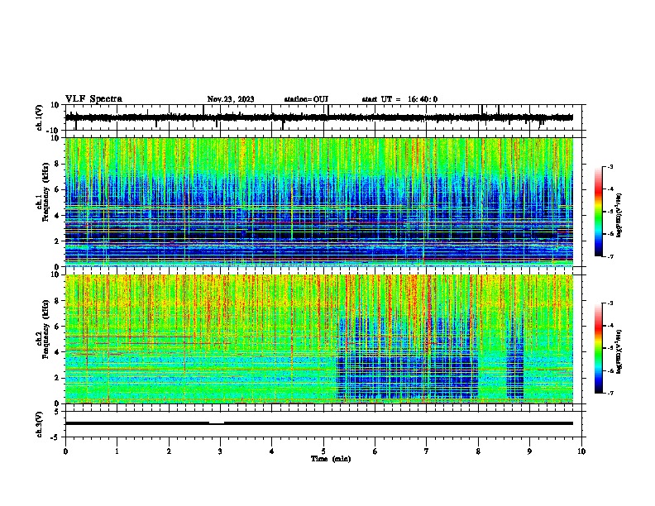Click the "4" tick on ch.1 frequency axis
Screen dimensions: 655x506
click(x=58, y=216)
